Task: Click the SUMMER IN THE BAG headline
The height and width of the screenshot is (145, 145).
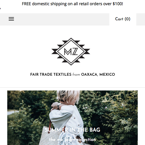Action: click(x=72, y=130)
